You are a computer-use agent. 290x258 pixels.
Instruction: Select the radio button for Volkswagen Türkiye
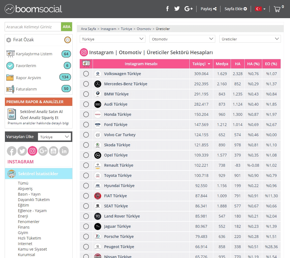[x=86, y=74]
